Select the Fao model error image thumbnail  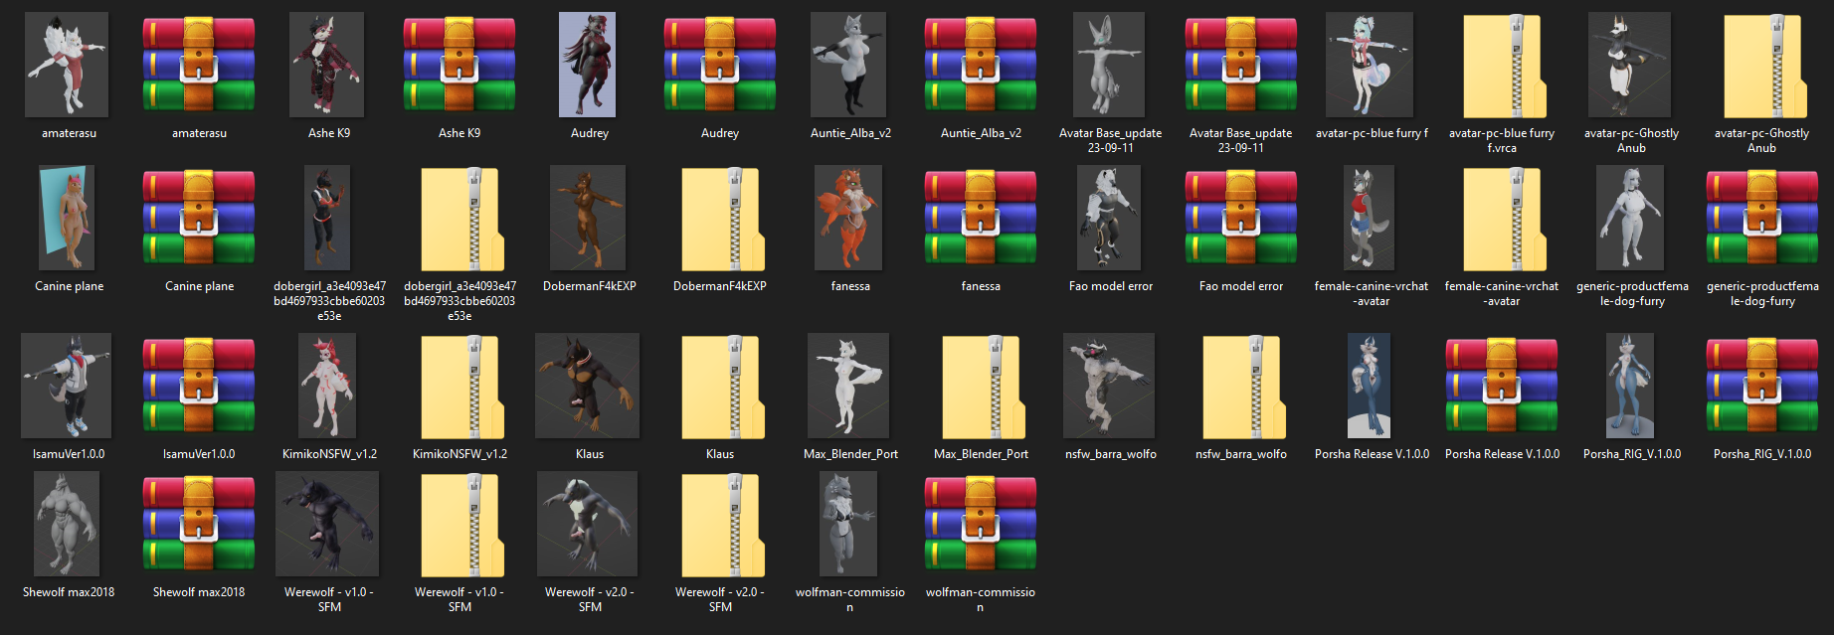(1109, 218)
